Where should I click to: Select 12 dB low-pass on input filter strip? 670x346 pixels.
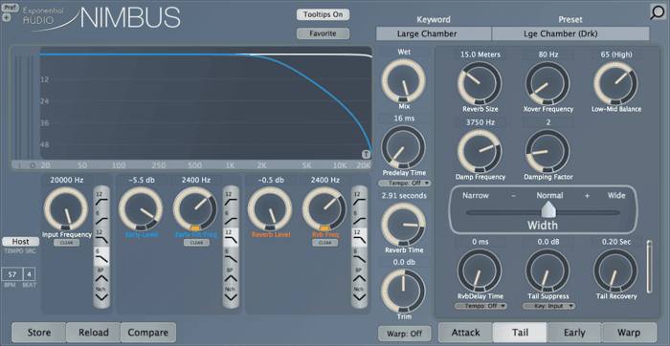(101, 237)
